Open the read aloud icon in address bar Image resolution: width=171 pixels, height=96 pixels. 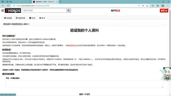tap(139, 6)
